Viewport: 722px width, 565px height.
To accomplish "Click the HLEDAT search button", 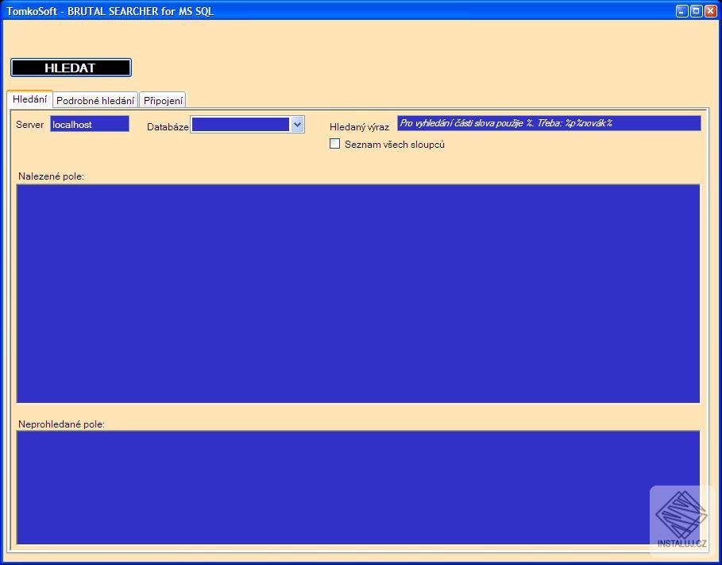I will [71, 68].
